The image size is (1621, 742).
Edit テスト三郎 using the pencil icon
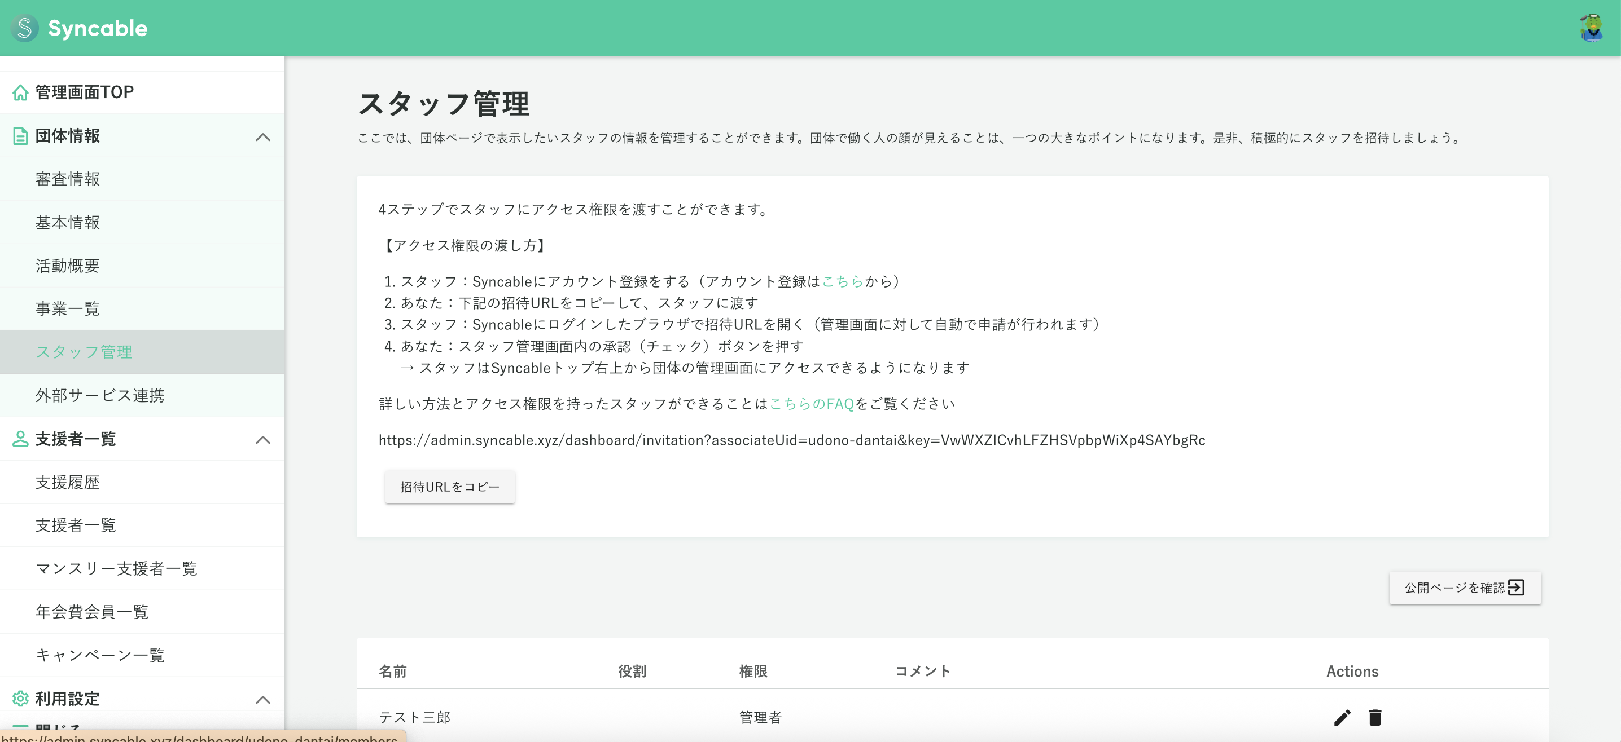point(1342,718)
